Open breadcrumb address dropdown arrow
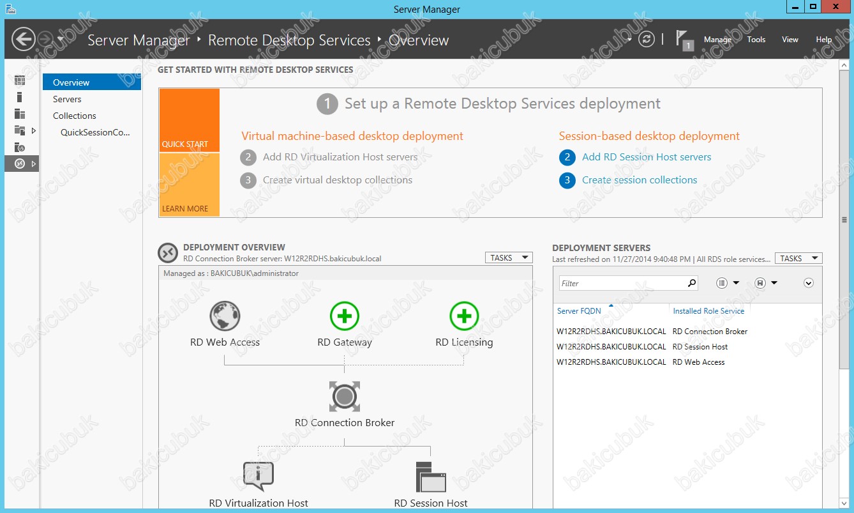 pyautogui.click(x=629, y=40)
